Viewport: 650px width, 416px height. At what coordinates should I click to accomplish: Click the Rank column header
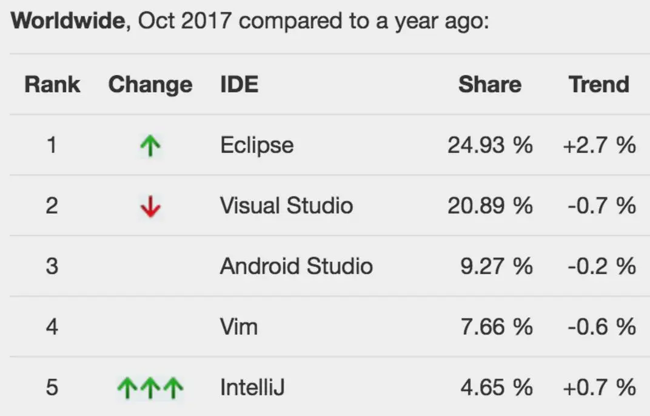point(52,85)
